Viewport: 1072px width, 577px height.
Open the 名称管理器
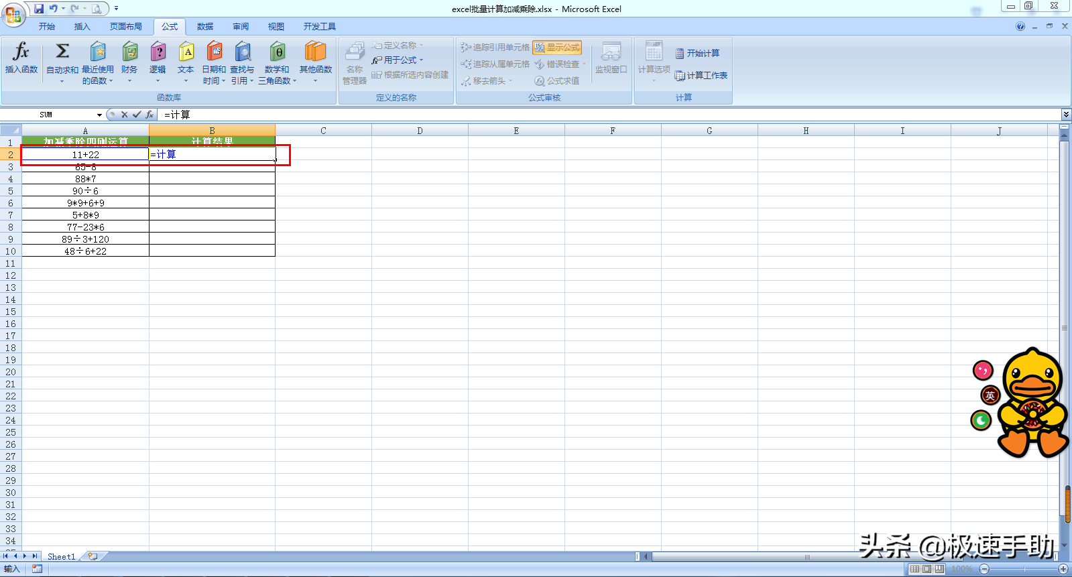click(x=355, y=63)
